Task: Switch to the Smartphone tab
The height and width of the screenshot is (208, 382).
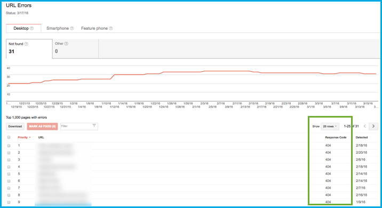Action: [x=60, y=28]
